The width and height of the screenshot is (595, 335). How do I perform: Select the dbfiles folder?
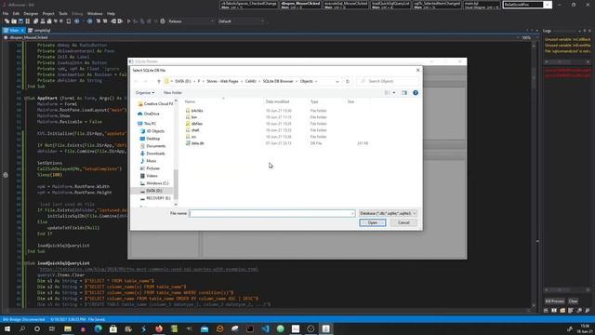point(196,124)
